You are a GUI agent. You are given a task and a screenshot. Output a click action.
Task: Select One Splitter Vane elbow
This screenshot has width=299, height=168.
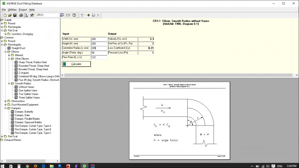[x=28, y=90]
